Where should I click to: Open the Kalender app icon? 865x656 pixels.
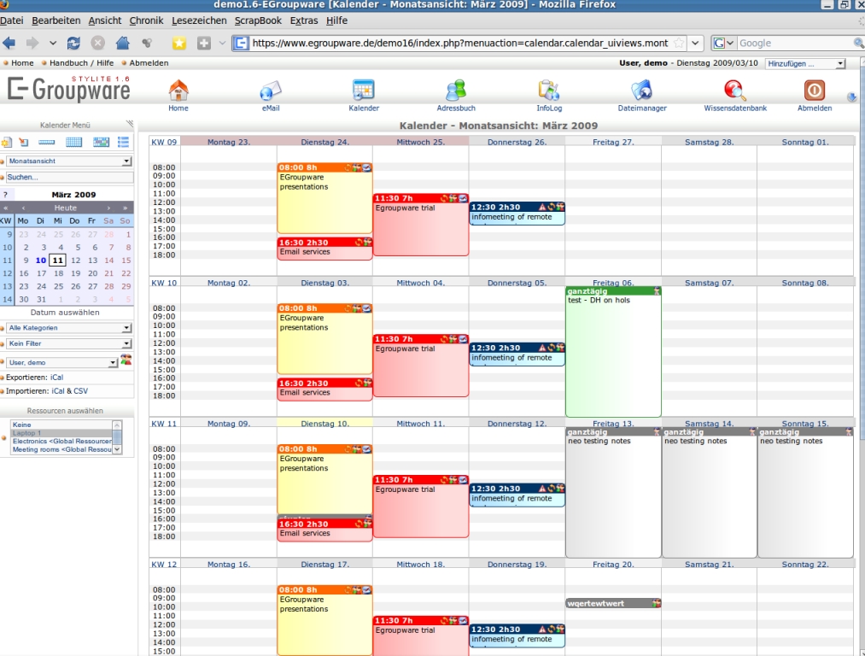(364, 90)
